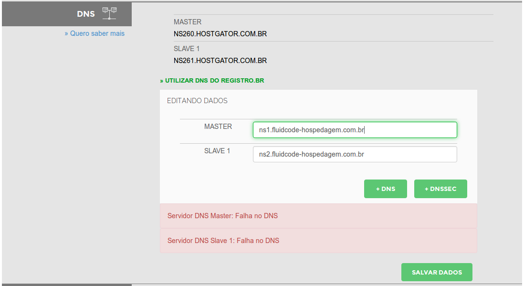Select NS261.HOSTGATOR.COM.BR text

220,61
